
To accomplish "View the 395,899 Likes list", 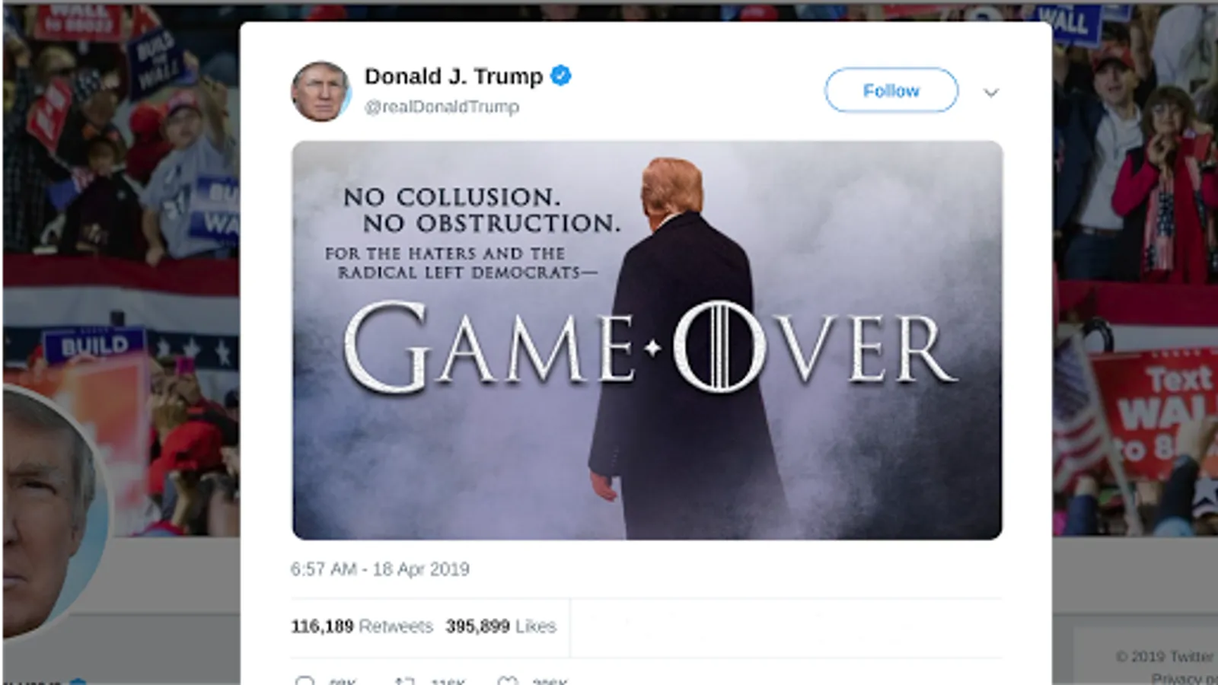I will [x=501, y=626].
